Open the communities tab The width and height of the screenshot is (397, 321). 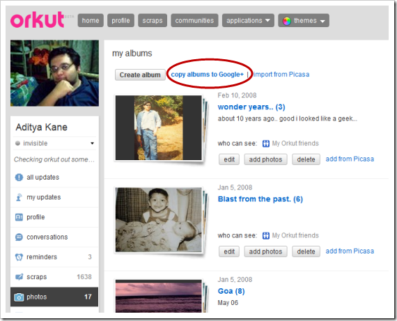pos(194,20)
